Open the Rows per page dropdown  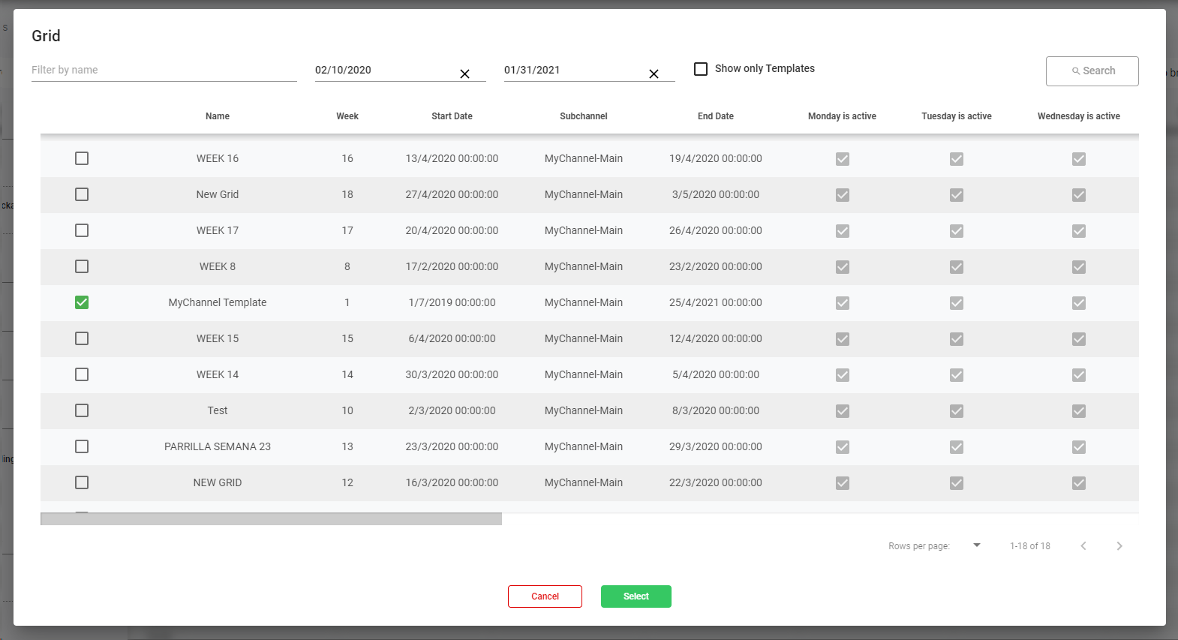point(976,545)
